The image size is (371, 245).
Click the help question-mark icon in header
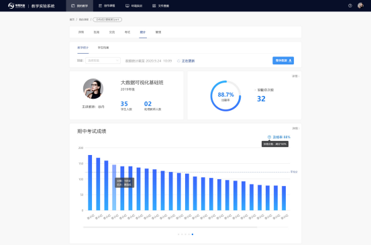point(350,5)
